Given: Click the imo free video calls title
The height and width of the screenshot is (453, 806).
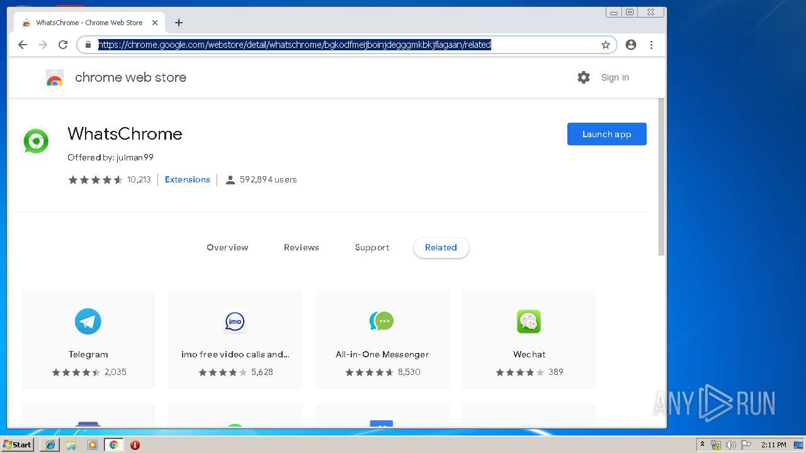Looking at the screenshot, I should pos(236,354).
